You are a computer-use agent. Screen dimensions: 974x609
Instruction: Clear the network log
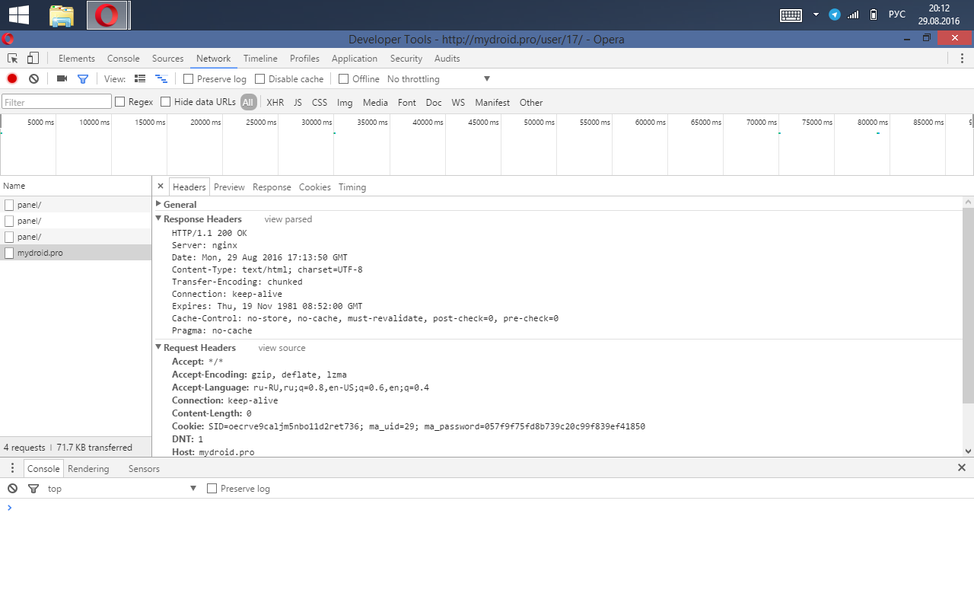(x=33, y=78)
